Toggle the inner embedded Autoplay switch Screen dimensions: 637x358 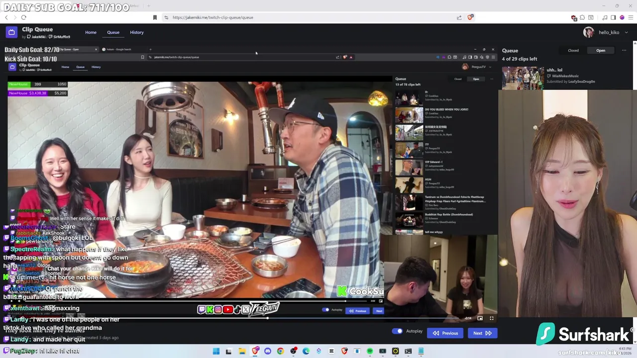[x=325, y=310]
